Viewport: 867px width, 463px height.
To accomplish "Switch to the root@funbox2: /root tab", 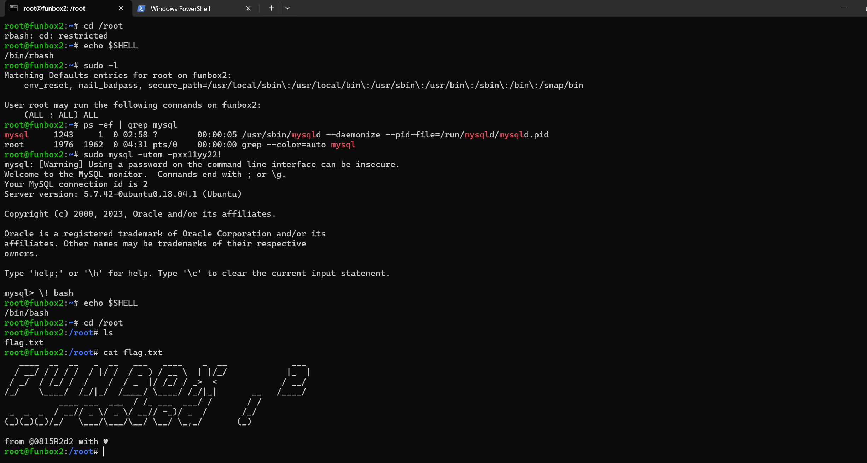I will pos(54,8).
